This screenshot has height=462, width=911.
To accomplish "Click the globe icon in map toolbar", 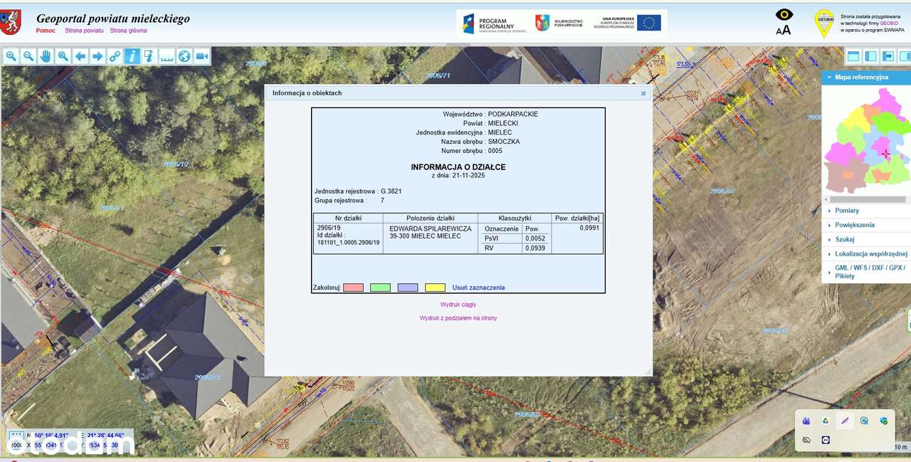I will tap(184, 56).
